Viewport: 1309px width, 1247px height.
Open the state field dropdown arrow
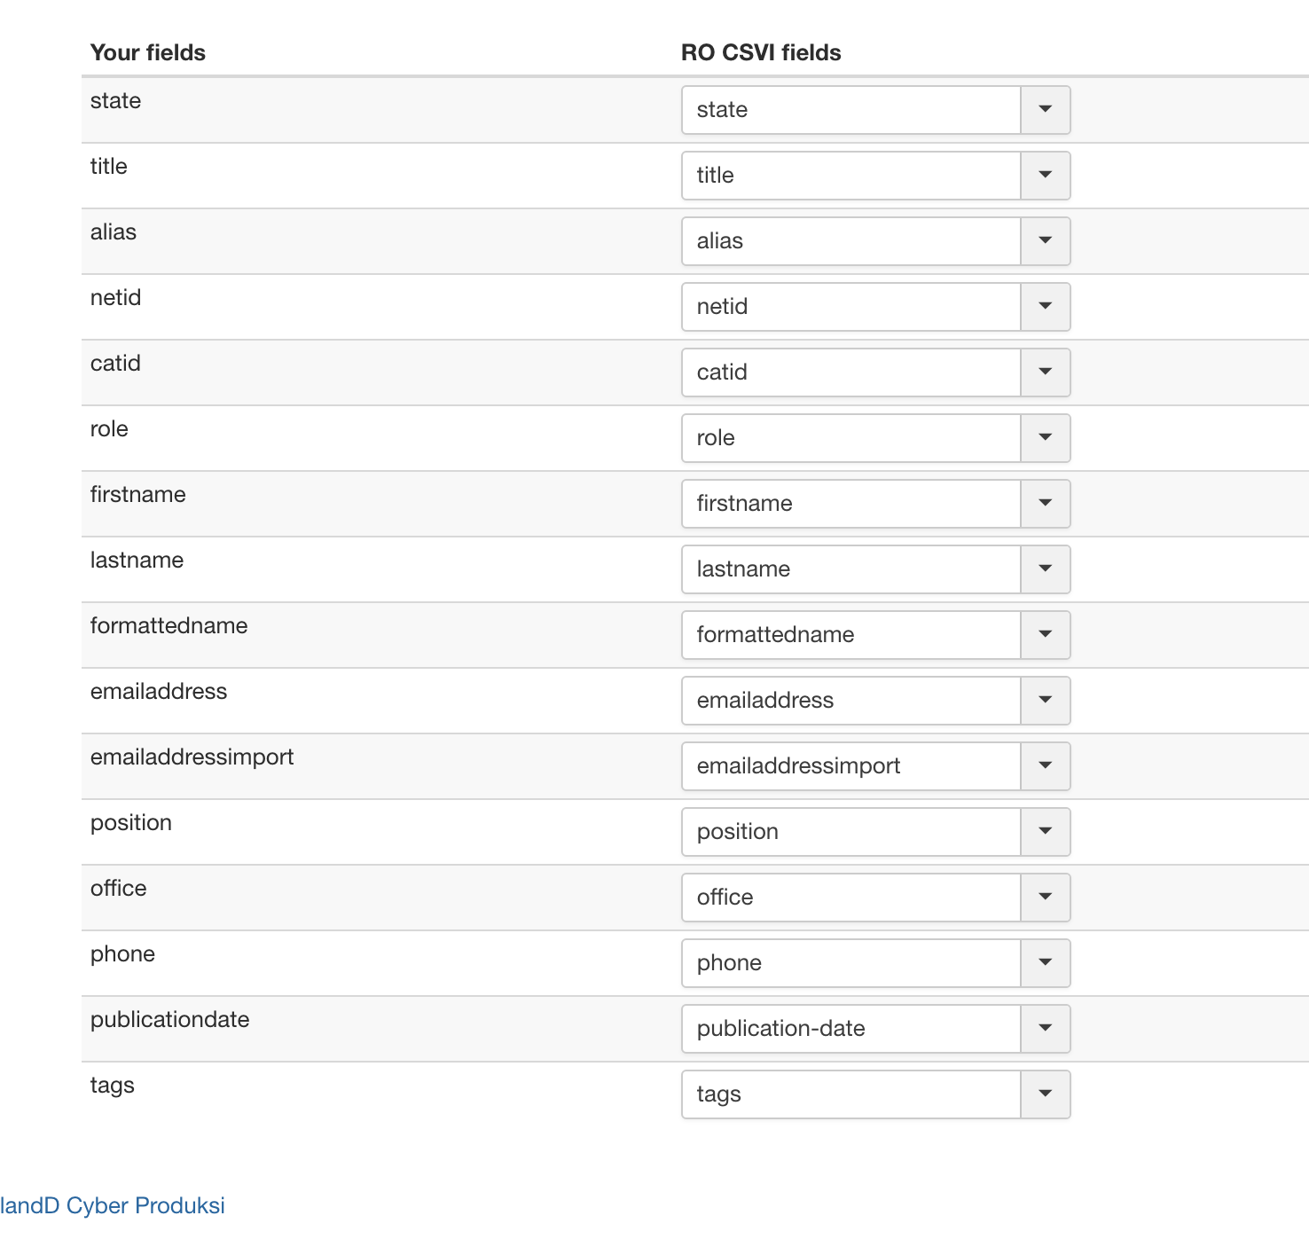point(1045,110)
